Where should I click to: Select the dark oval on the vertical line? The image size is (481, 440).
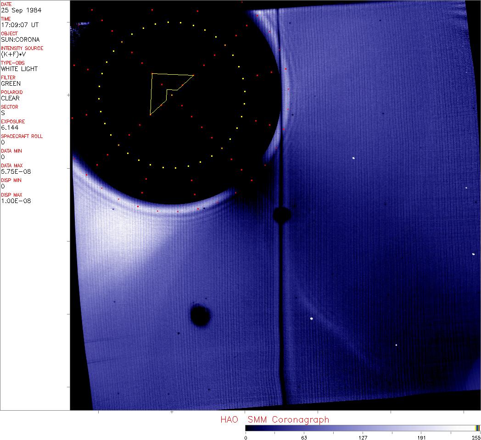click(x=281, y=214)
